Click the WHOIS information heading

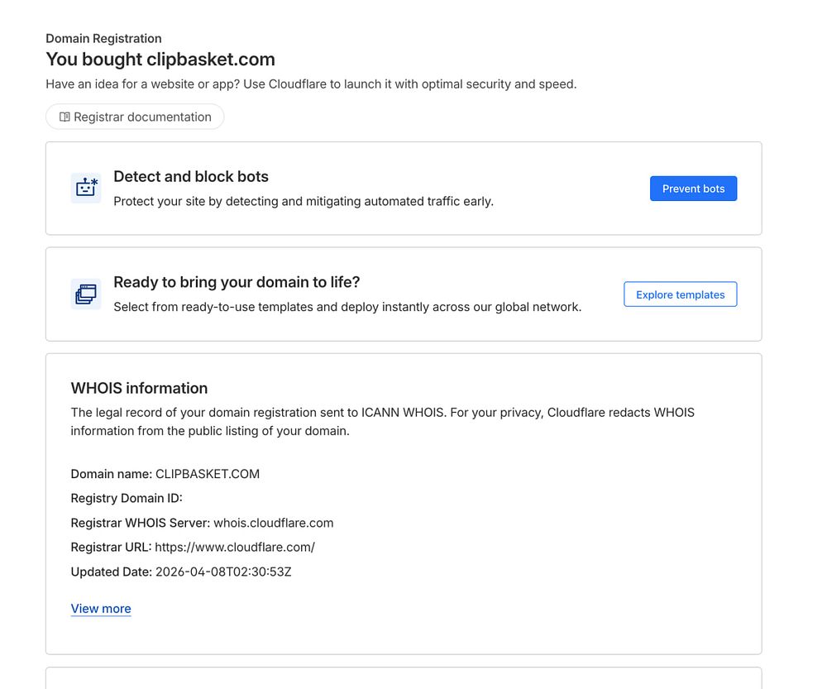tap(139, 388)
